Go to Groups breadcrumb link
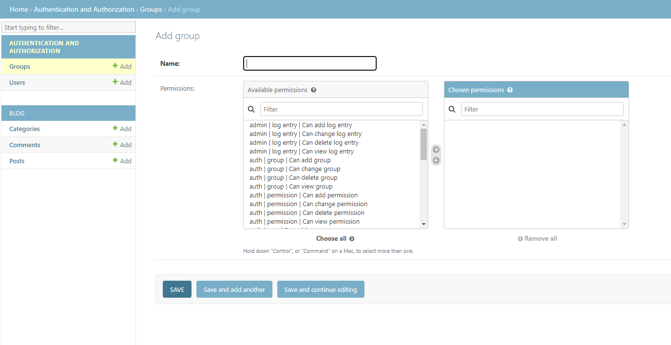This screenshot has height=345, width=671. [x=151, y=9]
